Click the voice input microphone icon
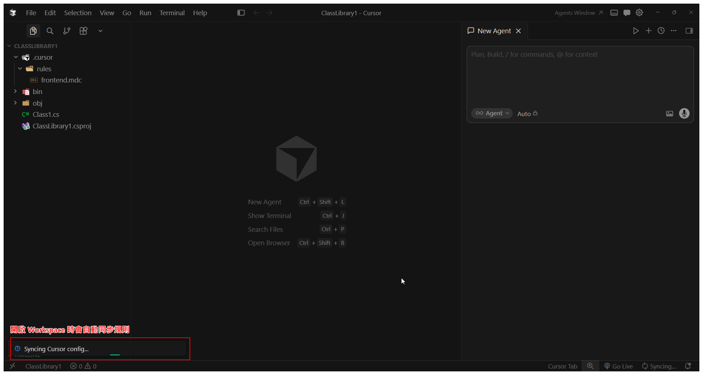 (684, 114)
